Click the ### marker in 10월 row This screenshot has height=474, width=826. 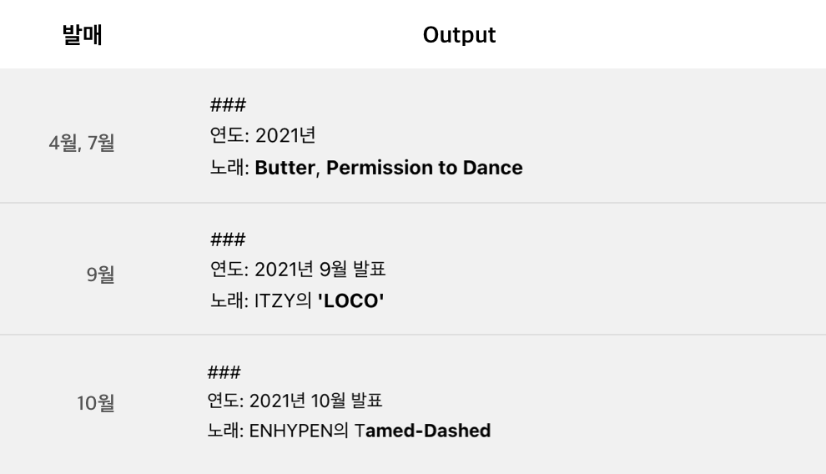(x=224, y=372)
